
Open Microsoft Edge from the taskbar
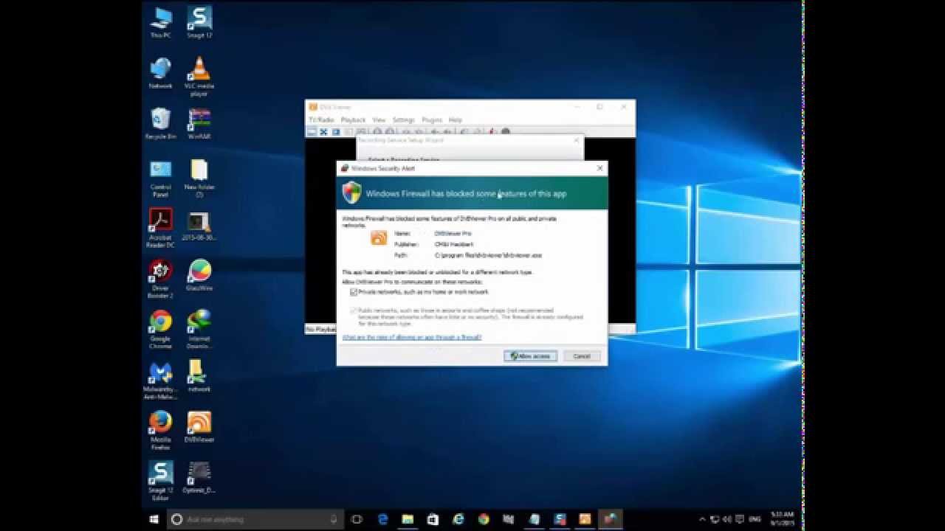tap(382, 519)
